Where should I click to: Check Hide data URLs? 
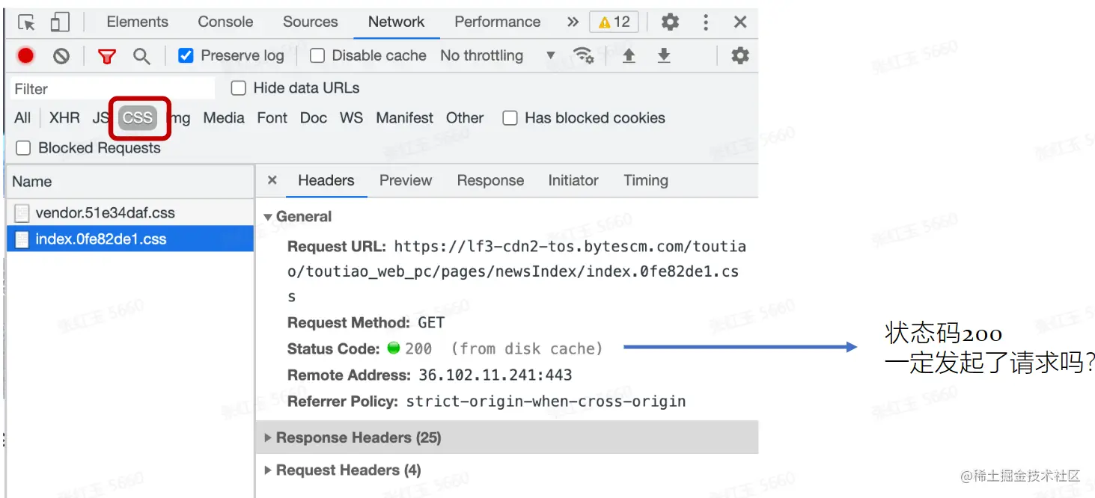(x=239, y=88)
